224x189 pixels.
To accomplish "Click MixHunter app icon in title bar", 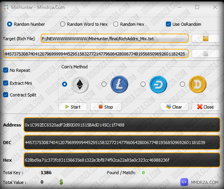I will (x=6, y=7).
